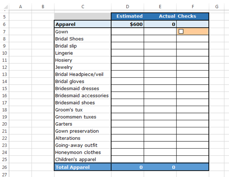The image size is (229, 177).
Task: Select the Total Apparel label cell
Action: [83, 167]
